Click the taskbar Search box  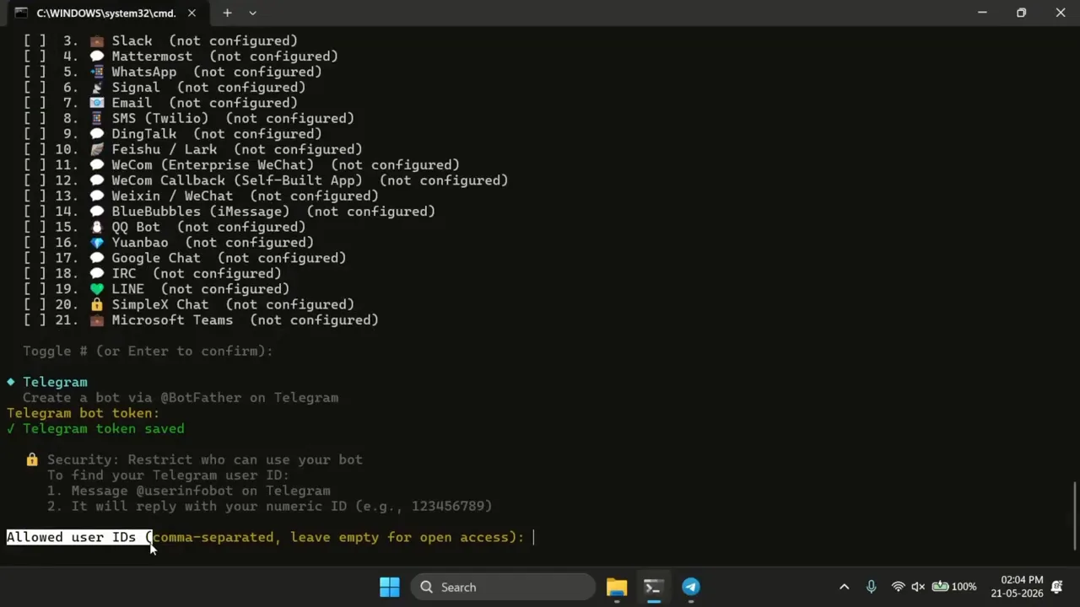click(503, 587)
